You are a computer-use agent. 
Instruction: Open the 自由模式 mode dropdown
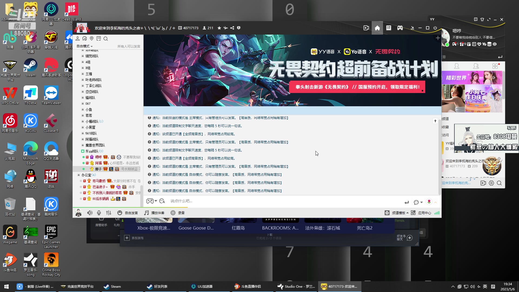pos(84,46)
